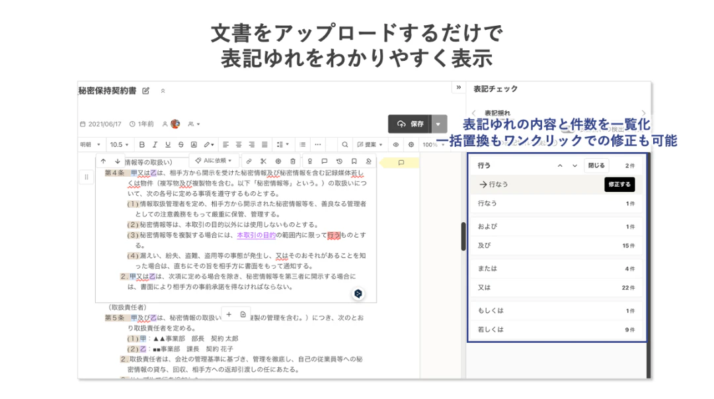Click the 修正する button
Viewport: 714px width, 399px height.
(x=619, y=185)
